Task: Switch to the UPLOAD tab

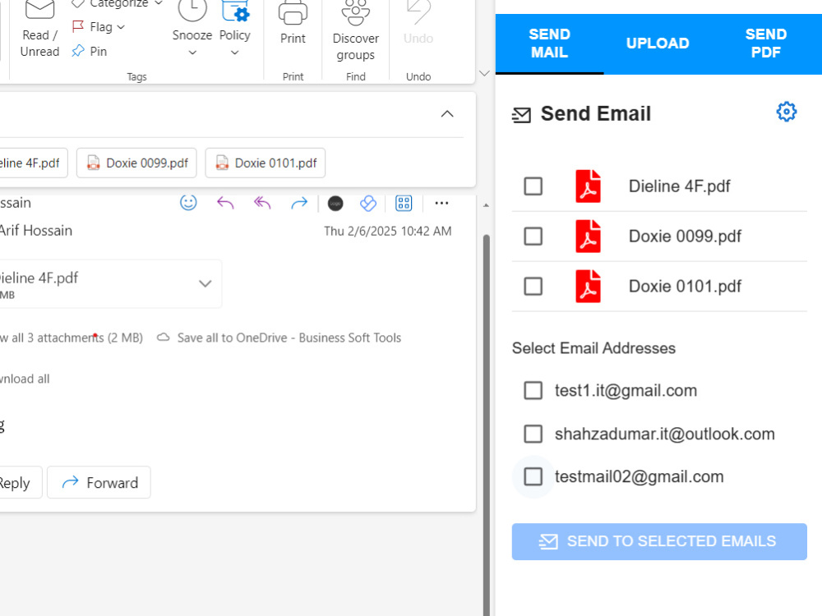Action: (658, 44)
